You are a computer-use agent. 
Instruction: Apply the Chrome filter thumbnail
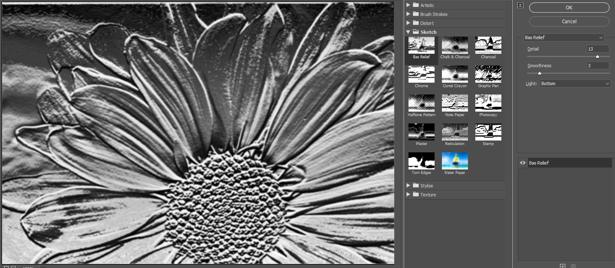[422, 74]
